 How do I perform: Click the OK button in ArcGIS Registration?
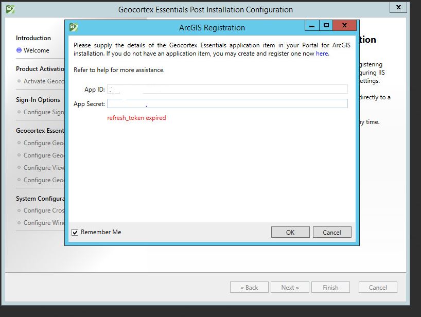pyautogui.click(x=290, y=232)
